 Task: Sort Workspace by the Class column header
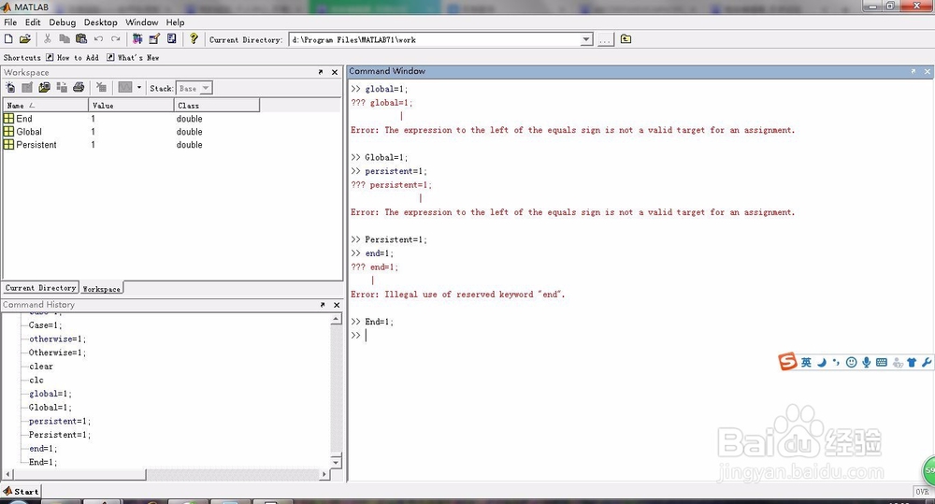point(217,106)
